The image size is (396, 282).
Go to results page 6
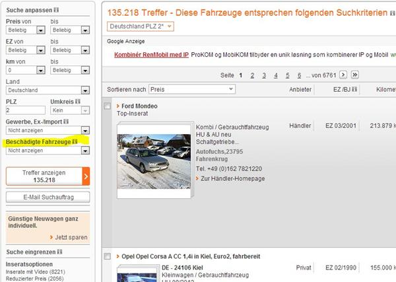299,75
